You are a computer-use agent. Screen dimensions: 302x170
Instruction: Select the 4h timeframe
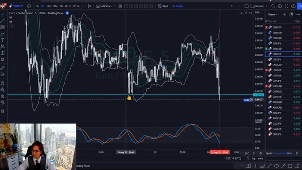pyautogui.click(x=66, y=6)
